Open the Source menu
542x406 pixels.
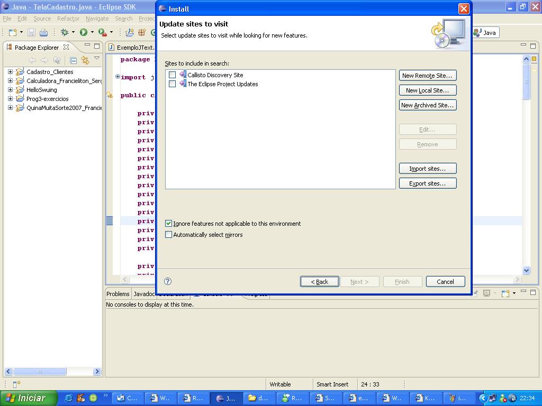[x=42, y=19]
